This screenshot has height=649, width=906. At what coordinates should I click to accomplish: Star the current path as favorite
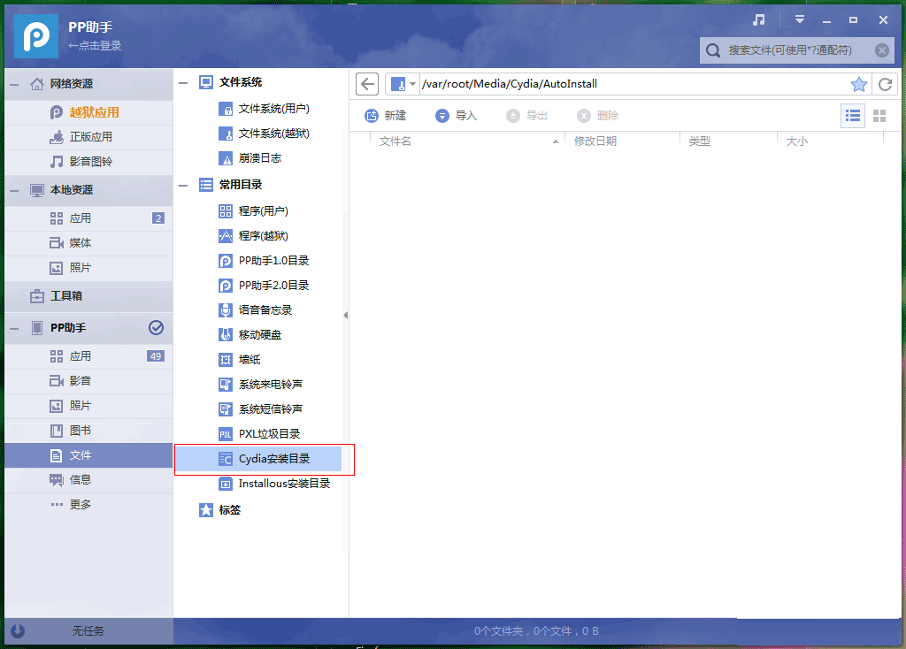tap(858, 83)
